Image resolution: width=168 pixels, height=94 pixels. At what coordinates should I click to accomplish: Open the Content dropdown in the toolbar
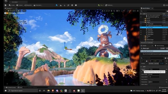click(x=20, y=5)
